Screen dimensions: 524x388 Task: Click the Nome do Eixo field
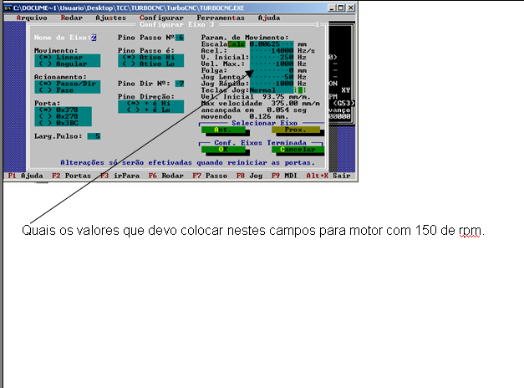[94, 38]
